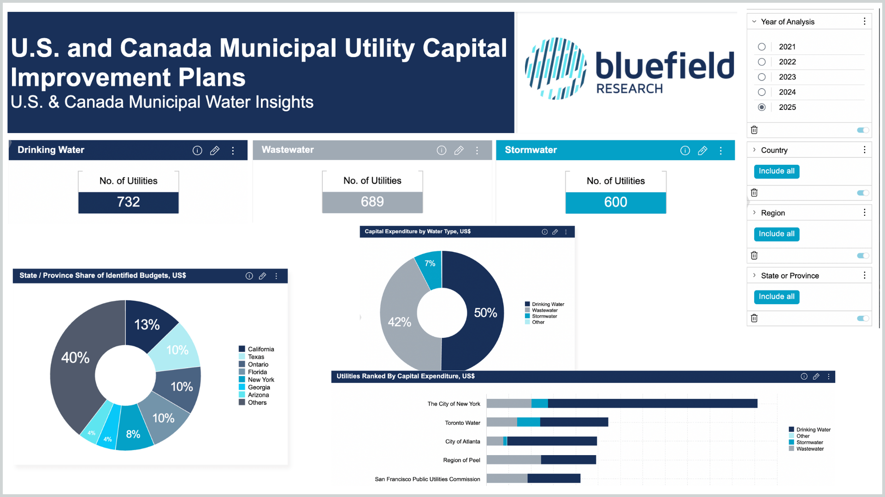Click the delete trash icon under Year of Analysis
The width and height of the screenshot is (885, 497).
(x=754, y=130)
